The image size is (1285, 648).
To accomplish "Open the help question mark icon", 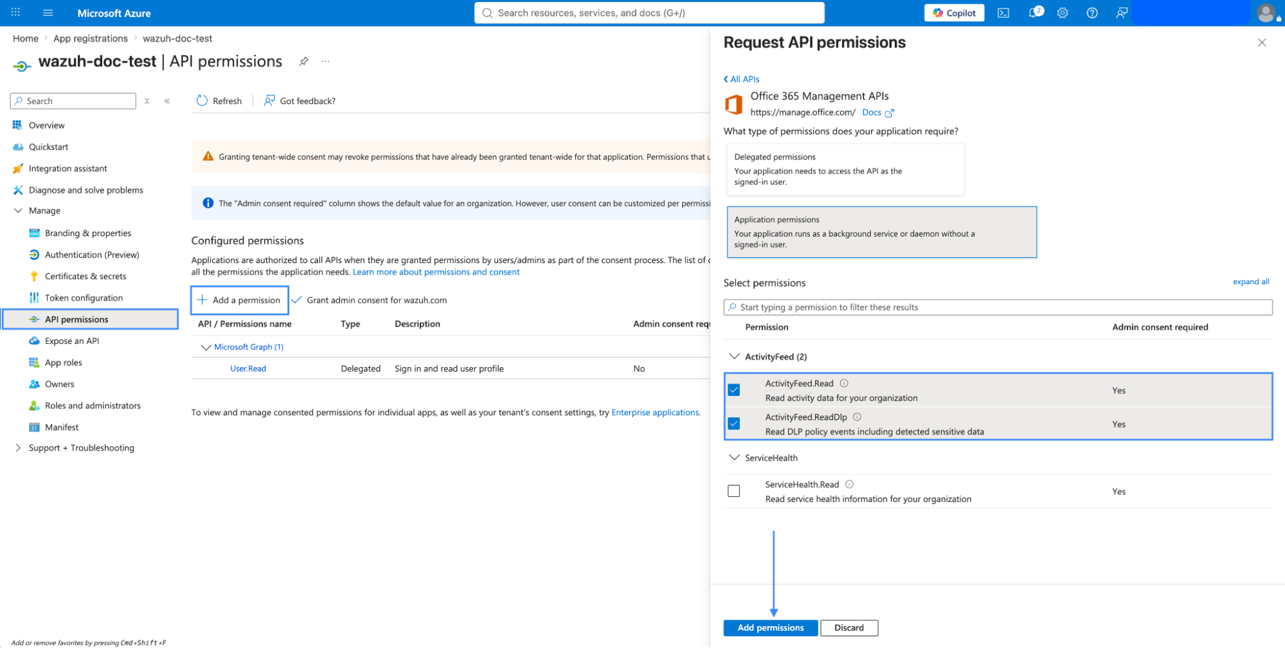I will [1092, 13].
